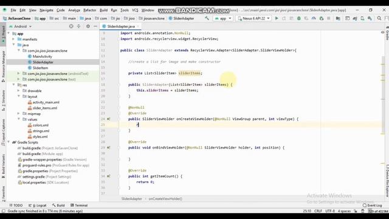Image resolution: width=389 pixels, height=219 pixels.
Task: Collapse the values folder
Action: tap(19, 119)
